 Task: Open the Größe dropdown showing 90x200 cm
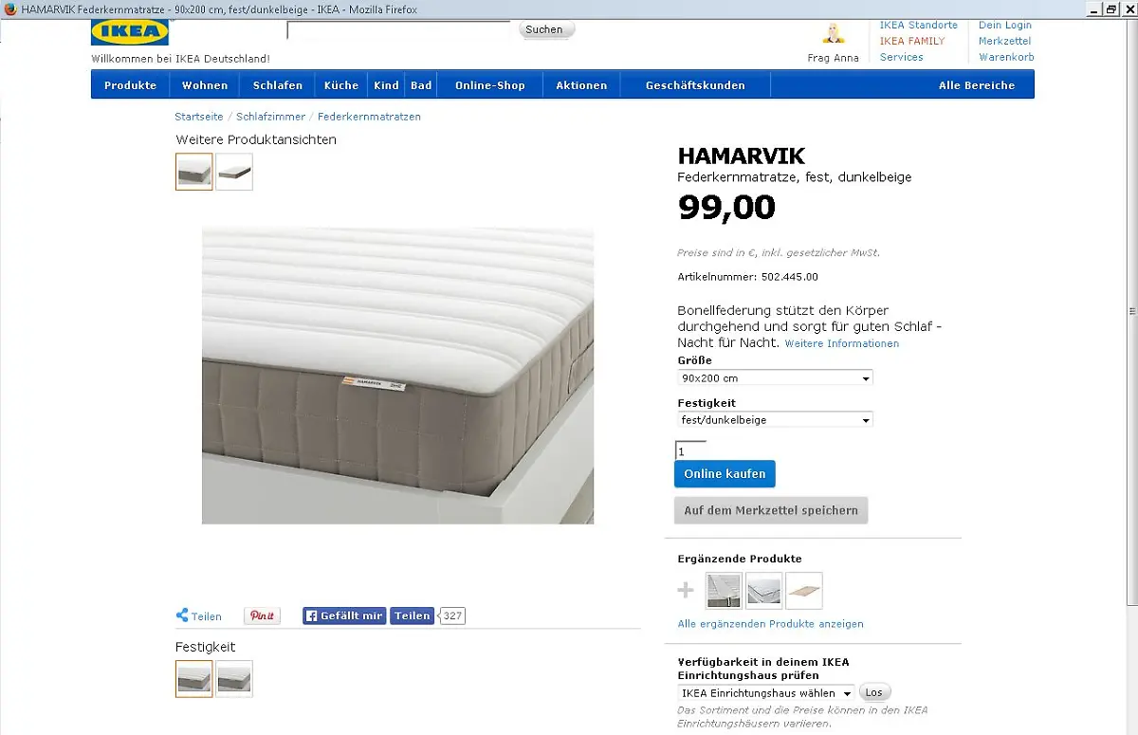pos(775,377)
